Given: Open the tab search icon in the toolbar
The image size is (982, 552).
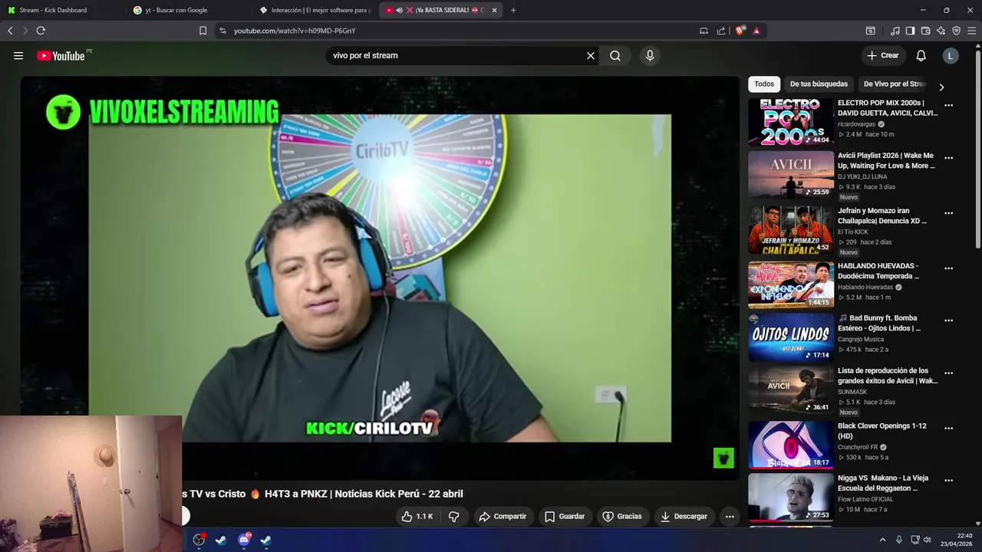Looking at the screenshot, I should pyautogui.click(x=871, y=31).
